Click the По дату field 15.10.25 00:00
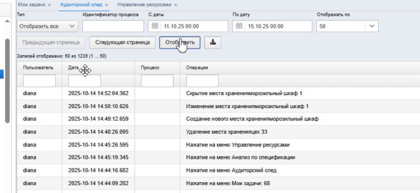The image size is (420, 193). point(278,26)
